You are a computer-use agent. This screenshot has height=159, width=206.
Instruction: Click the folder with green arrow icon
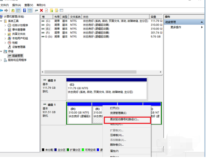(52, 10)
